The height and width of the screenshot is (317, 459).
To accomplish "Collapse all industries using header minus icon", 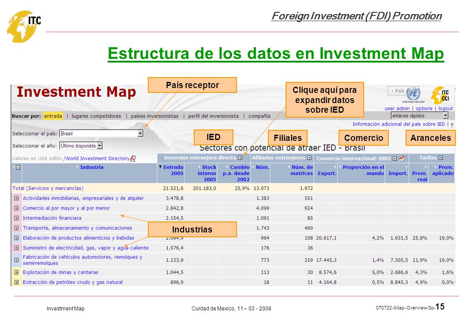I will click(18, 167).
